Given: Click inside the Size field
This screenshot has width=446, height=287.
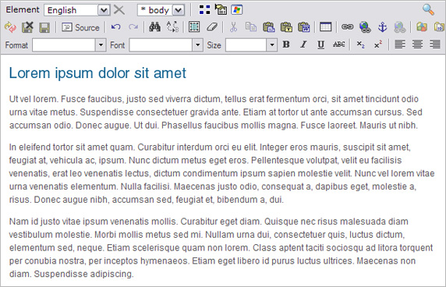Looking at the screenshot, I should [246, 45].
